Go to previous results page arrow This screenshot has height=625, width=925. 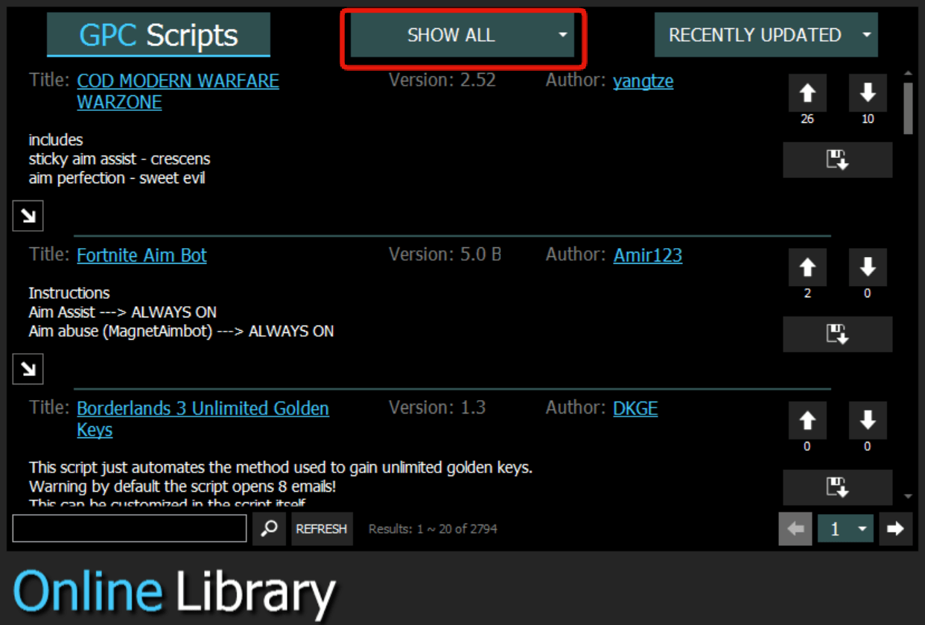point(795,529)
